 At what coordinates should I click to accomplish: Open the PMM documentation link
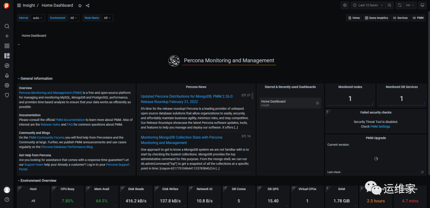(x=70, y=120)
